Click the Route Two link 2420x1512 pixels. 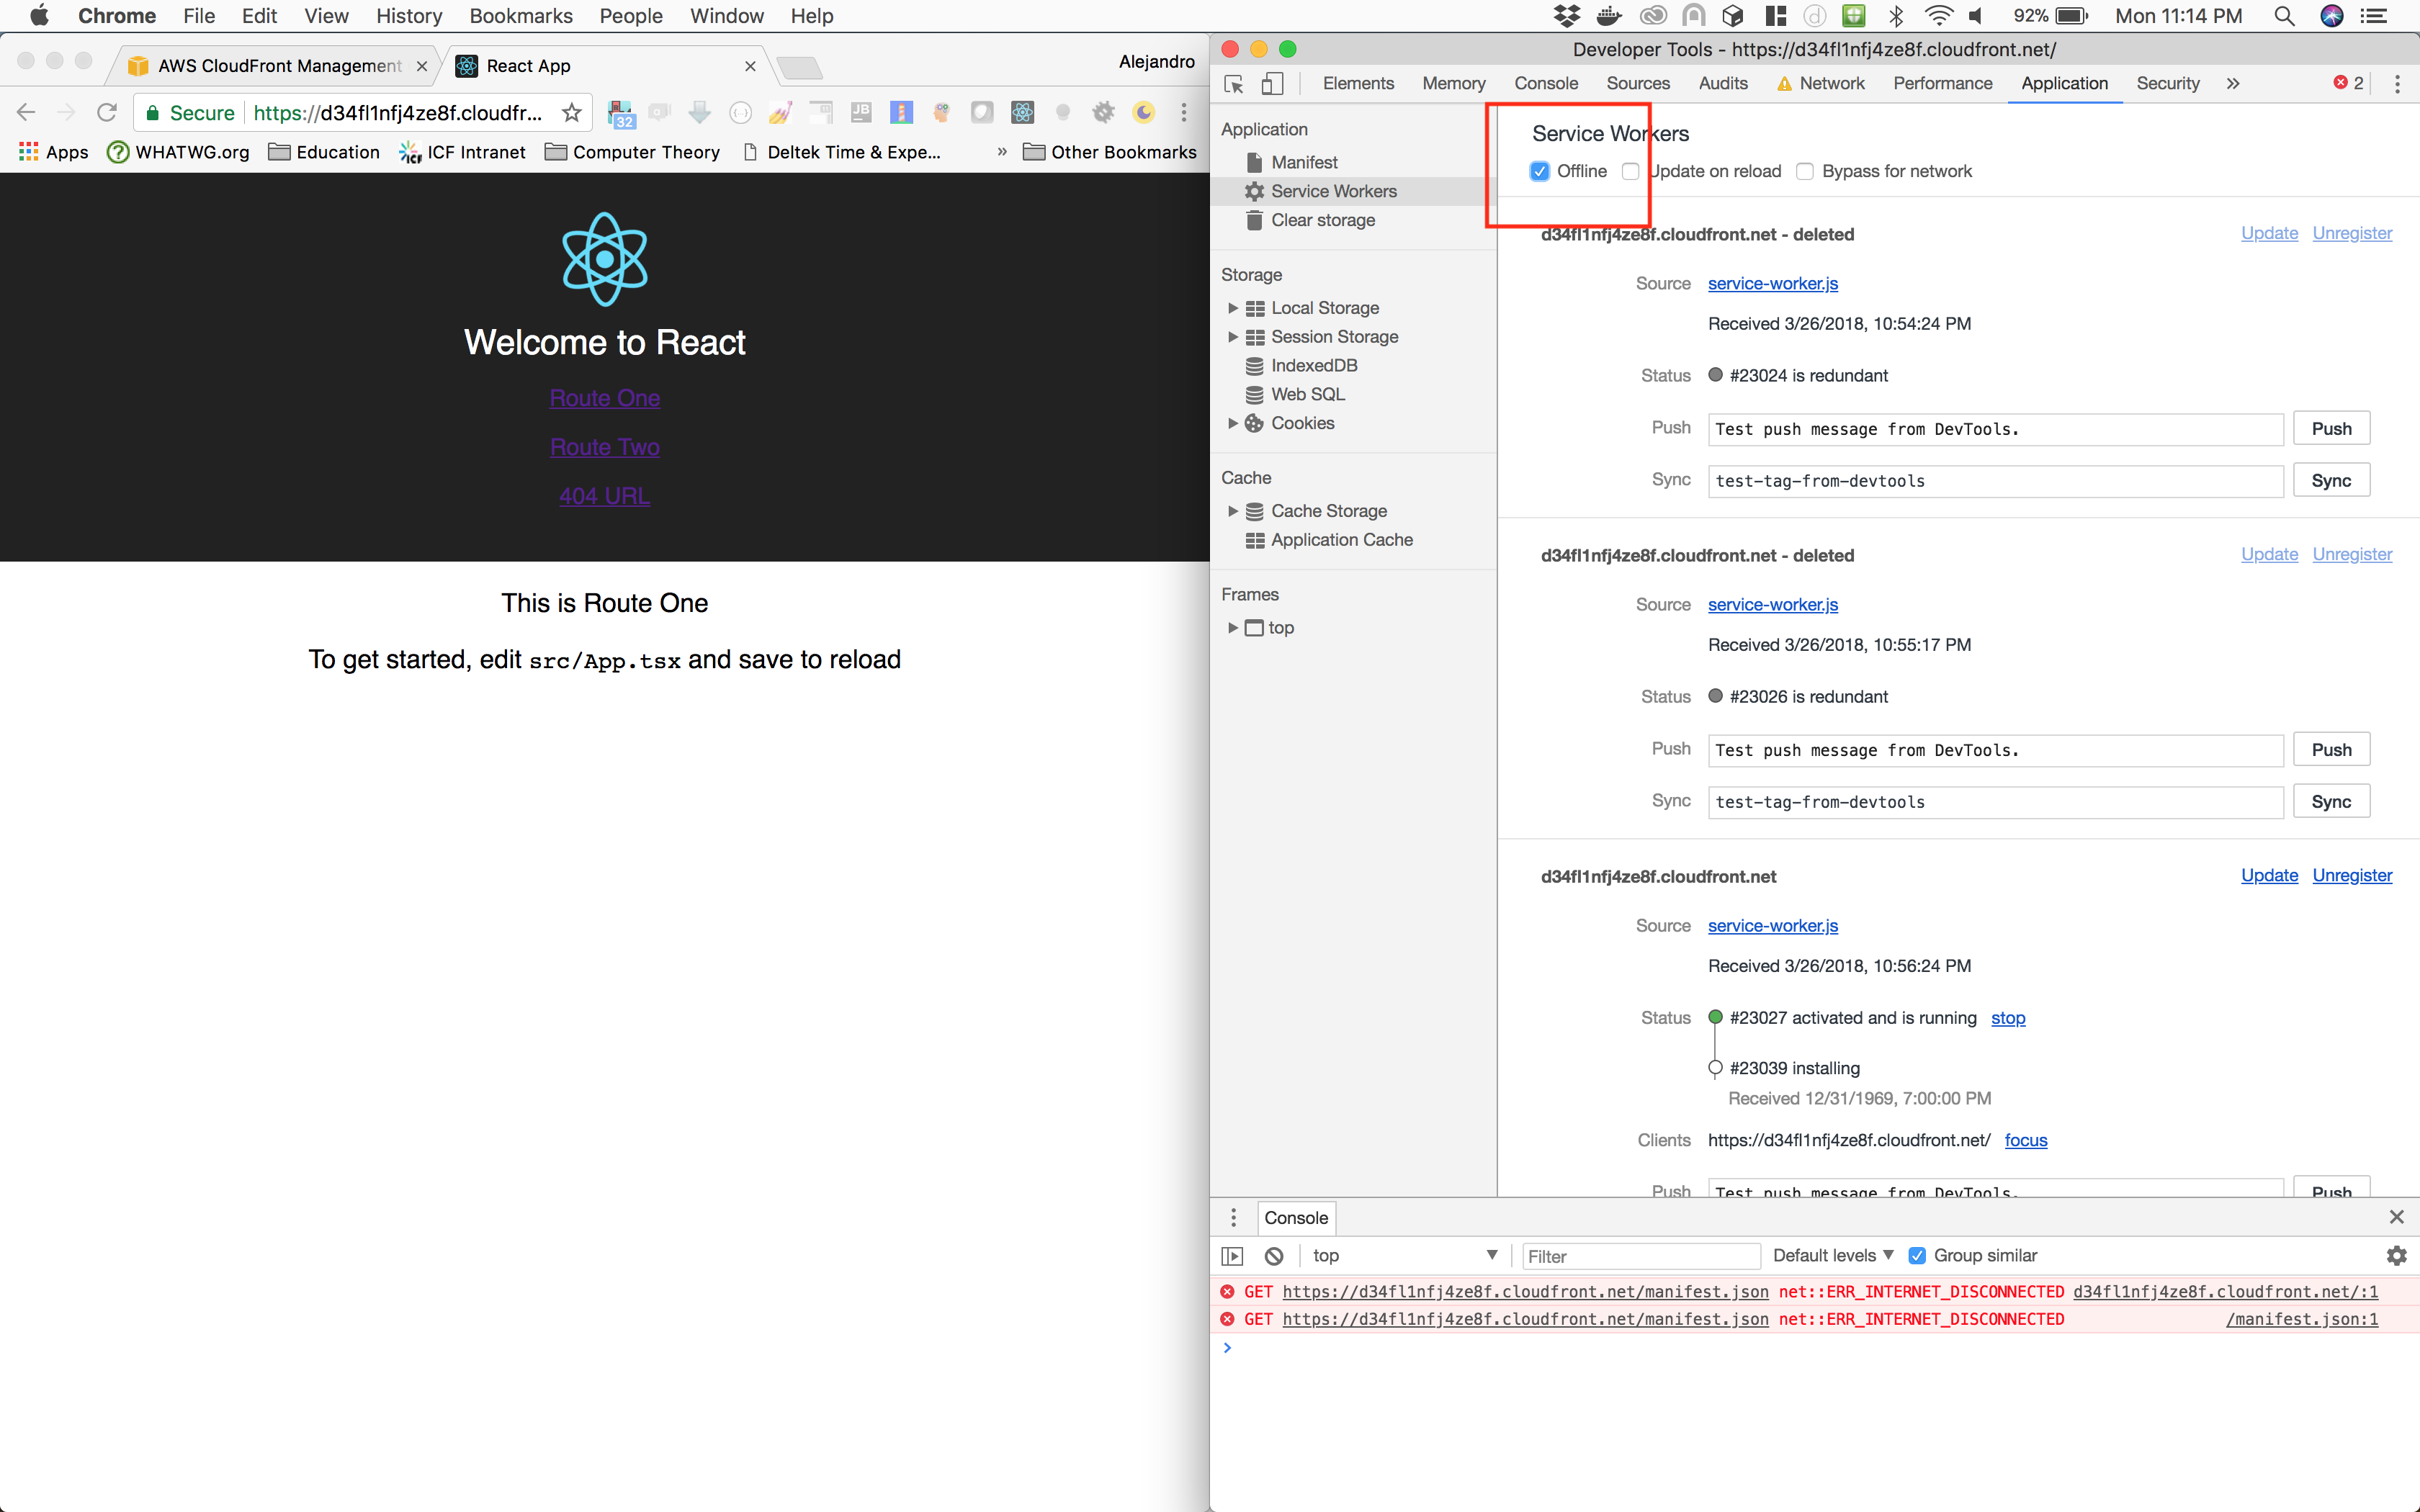coord(604,447)
